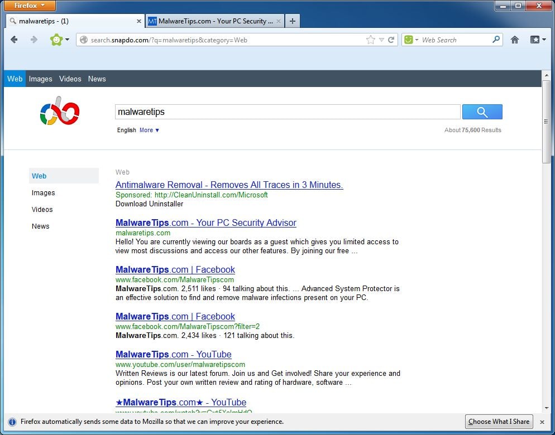Select Web in the left sidebar
Image resolution: width=555 pixels, height=435 pixels.
[64, 176]
